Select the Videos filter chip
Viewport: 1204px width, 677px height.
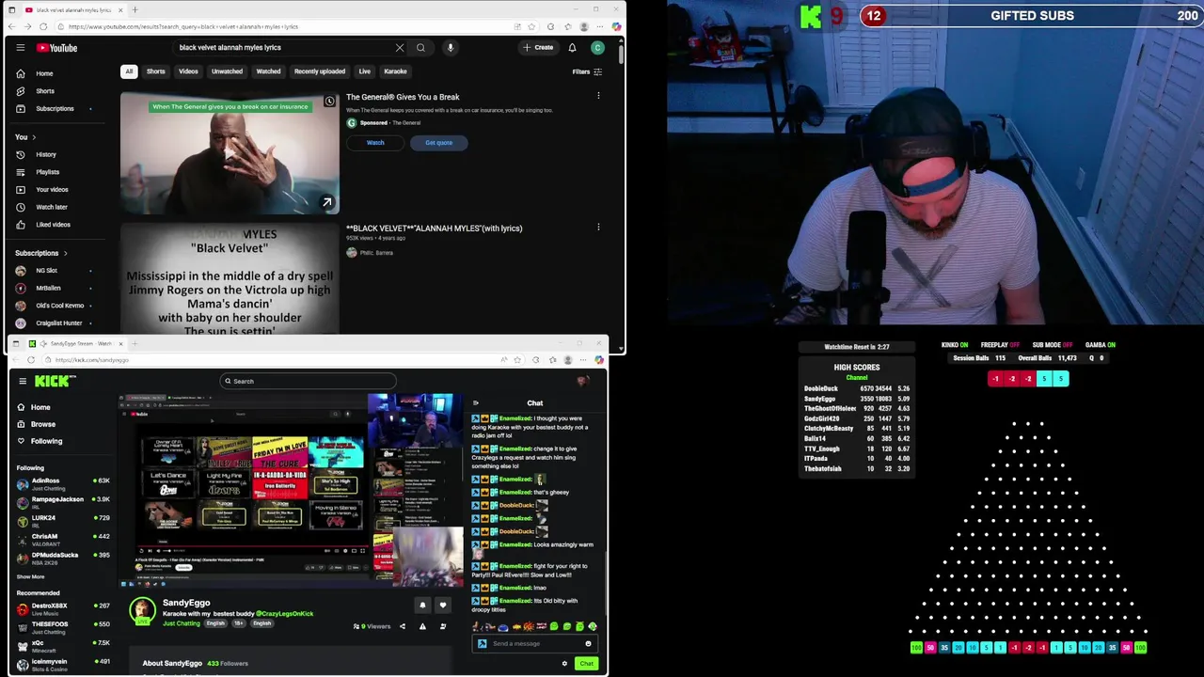(x=189, y=71)
